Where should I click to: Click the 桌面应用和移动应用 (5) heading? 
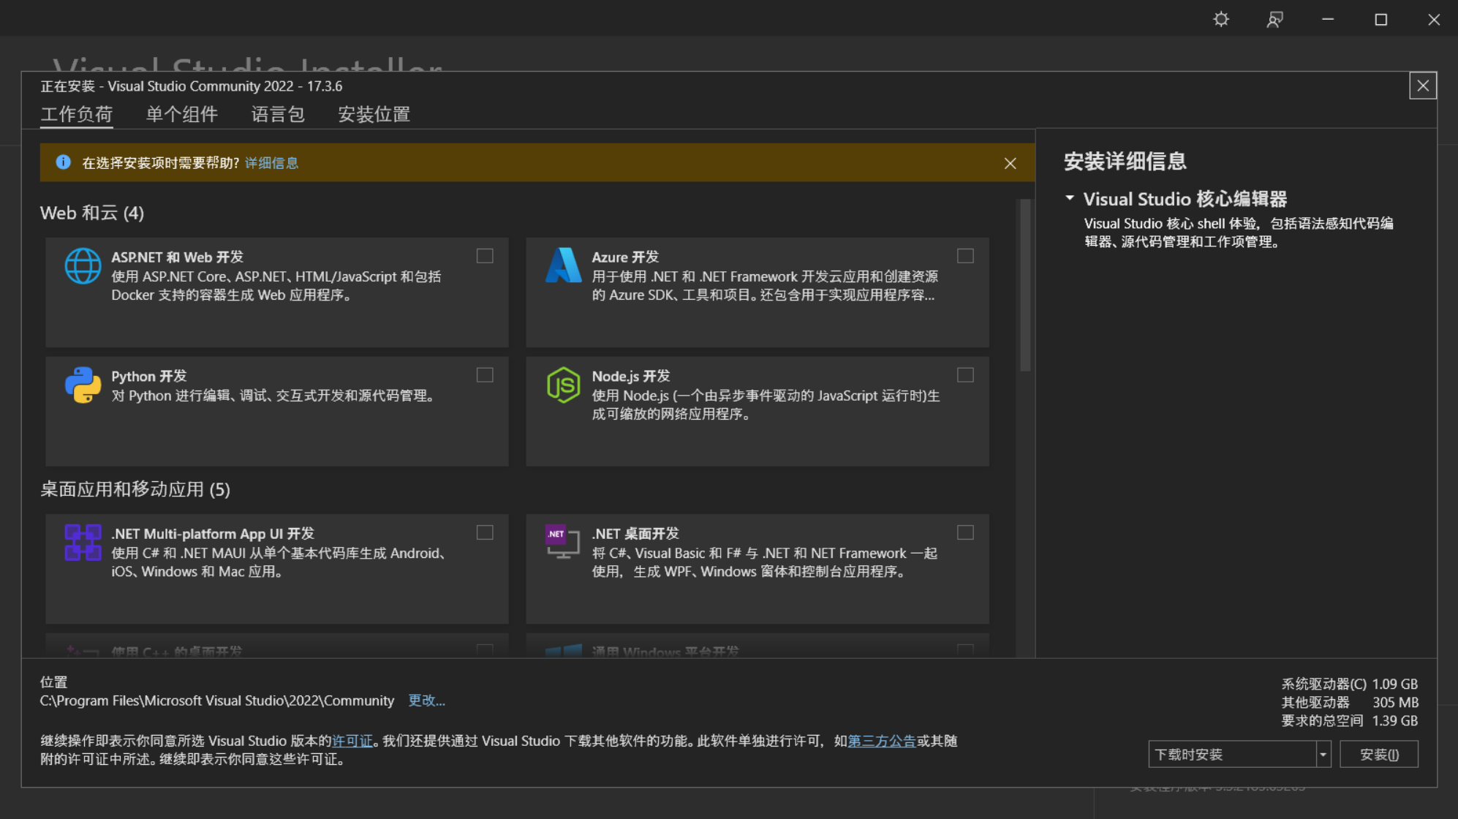click(x=135, y=489)
